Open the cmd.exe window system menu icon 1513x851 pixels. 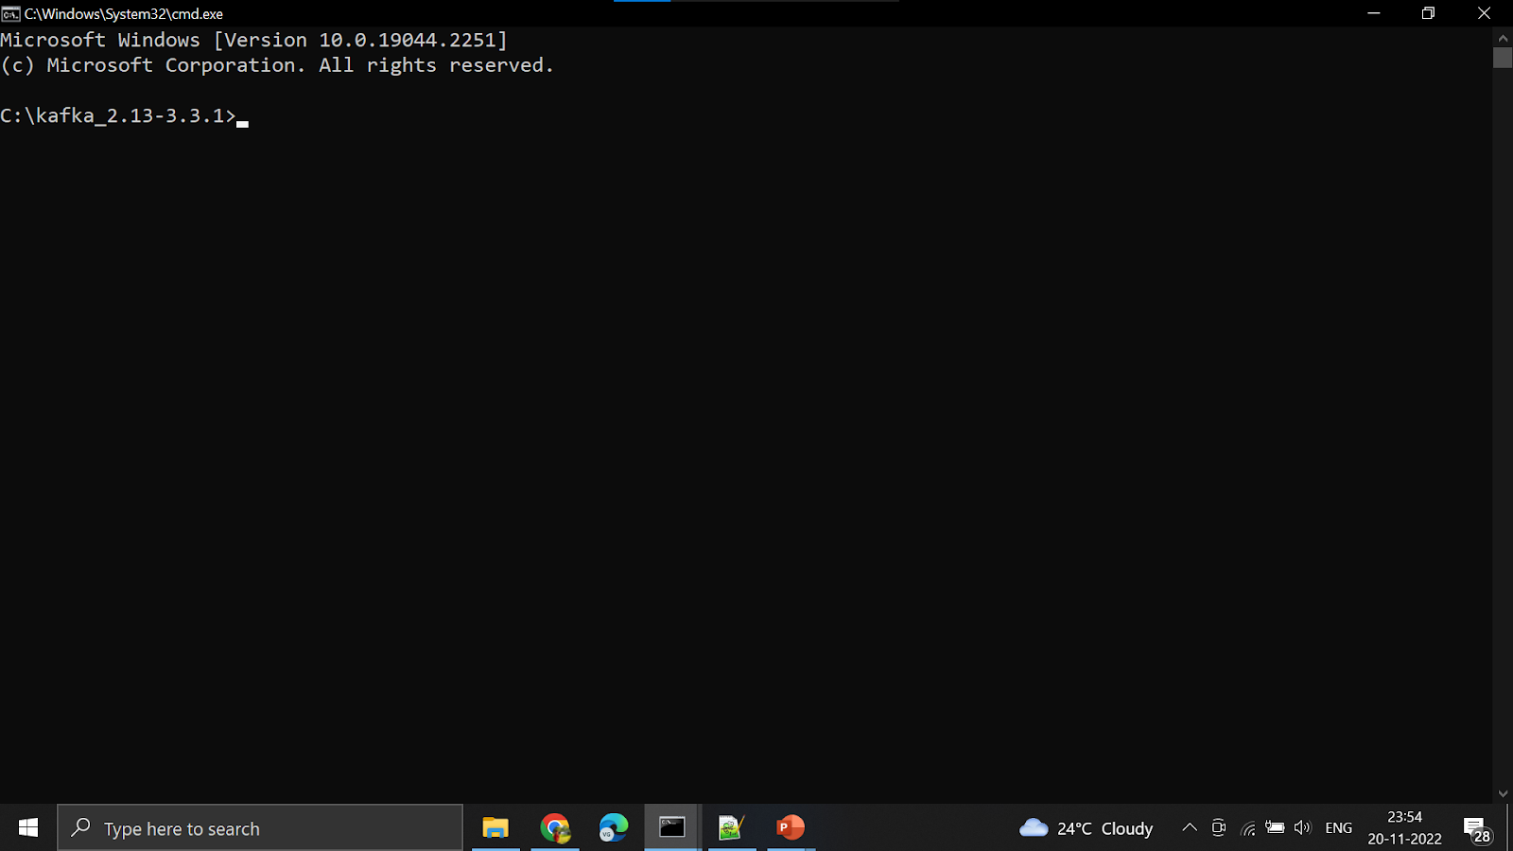coord(11,14)
